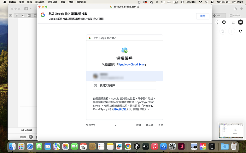This screenshot has height=153, width=246.
Task: Open Launchpad from the Dock
Action: (x=21, y=146)
